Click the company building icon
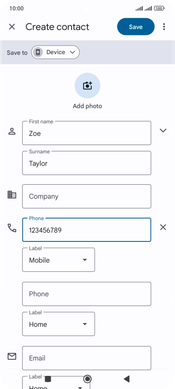The image size is (175, 389). [x=12, y=195]
